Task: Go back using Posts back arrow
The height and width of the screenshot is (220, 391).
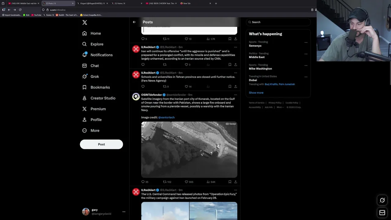Action: pyautogui.click(x=134, y=22)
